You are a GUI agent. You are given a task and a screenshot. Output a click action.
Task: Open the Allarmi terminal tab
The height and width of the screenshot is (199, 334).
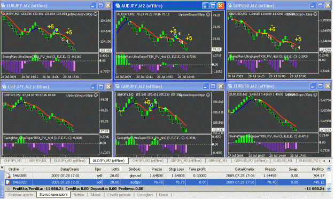coord(96,195)
